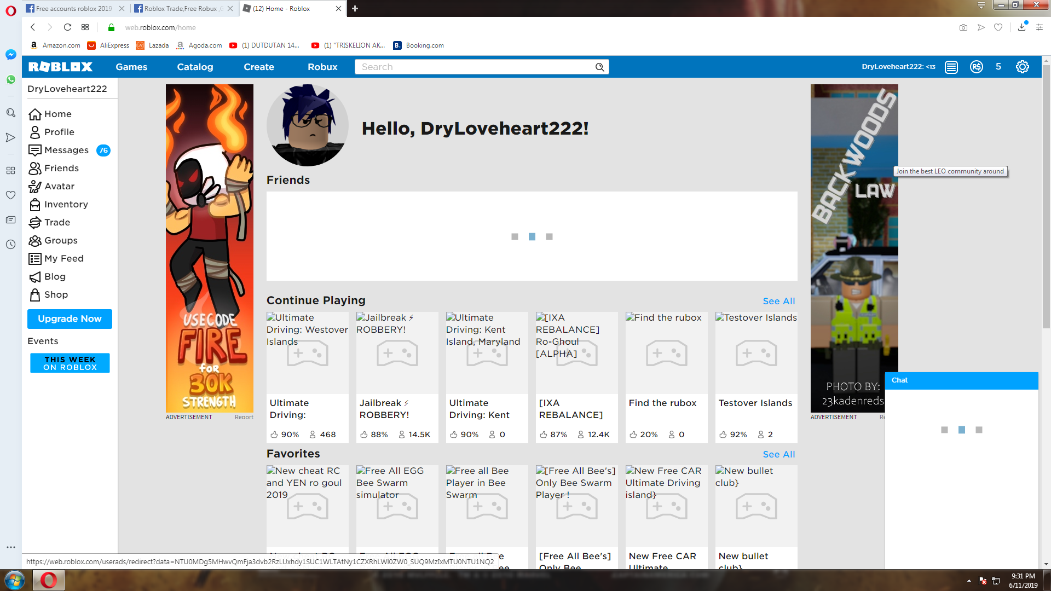Open the Robux menu item
Screen dimensions: 1051x591
coord(322,67)
